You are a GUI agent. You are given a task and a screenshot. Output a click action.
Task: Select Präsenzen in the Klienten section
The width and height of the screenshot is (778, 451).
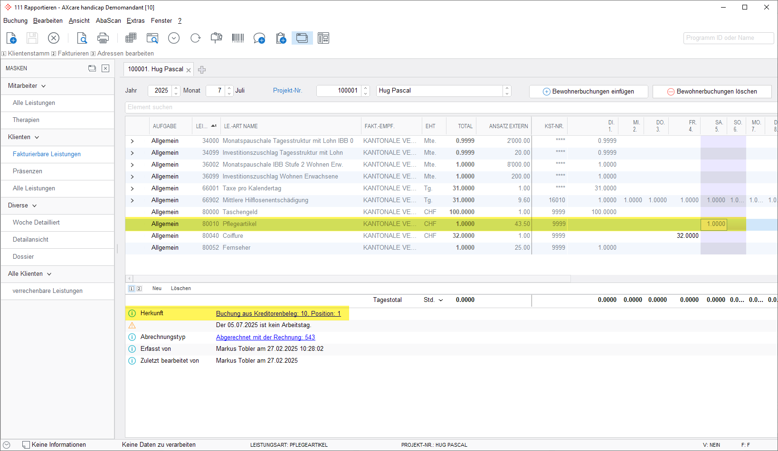[28, 171]
